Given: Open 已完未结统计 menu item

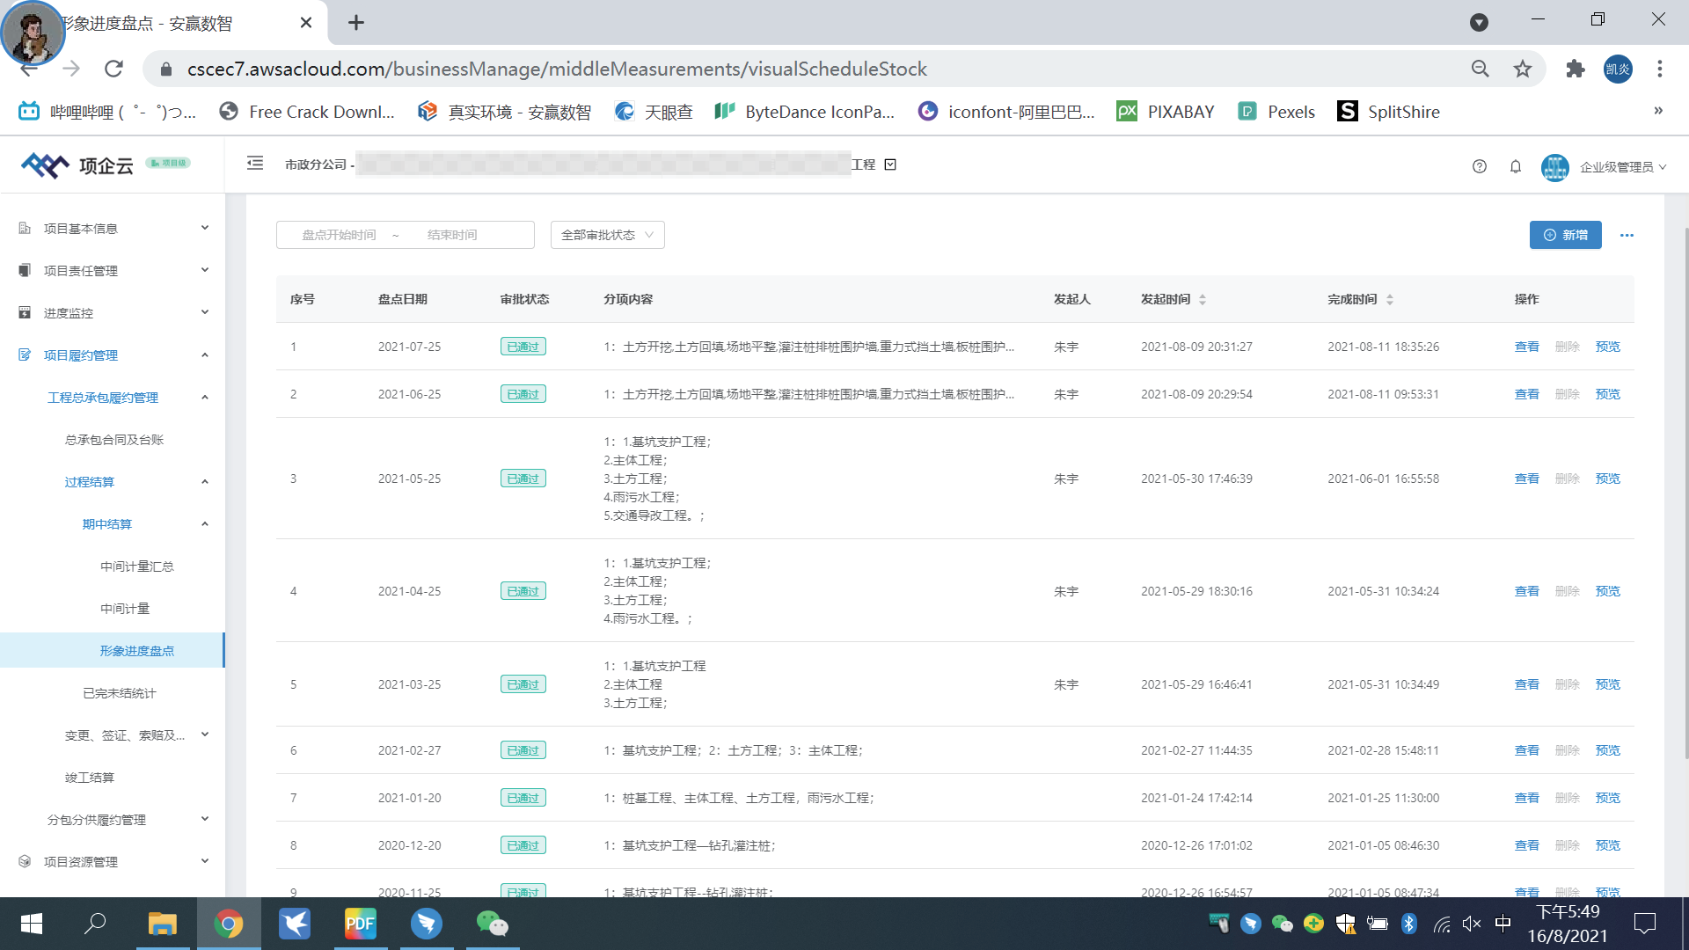Looking at the screenshot, I should click(x=120, y=693).
